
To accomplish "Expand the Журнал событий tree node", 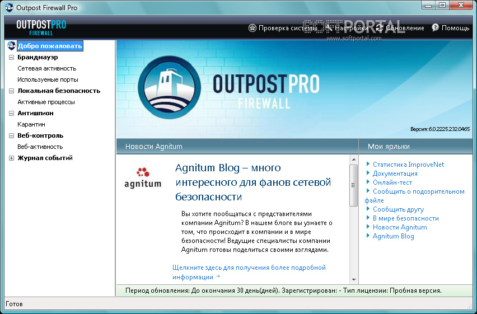I will click(11, 158).
